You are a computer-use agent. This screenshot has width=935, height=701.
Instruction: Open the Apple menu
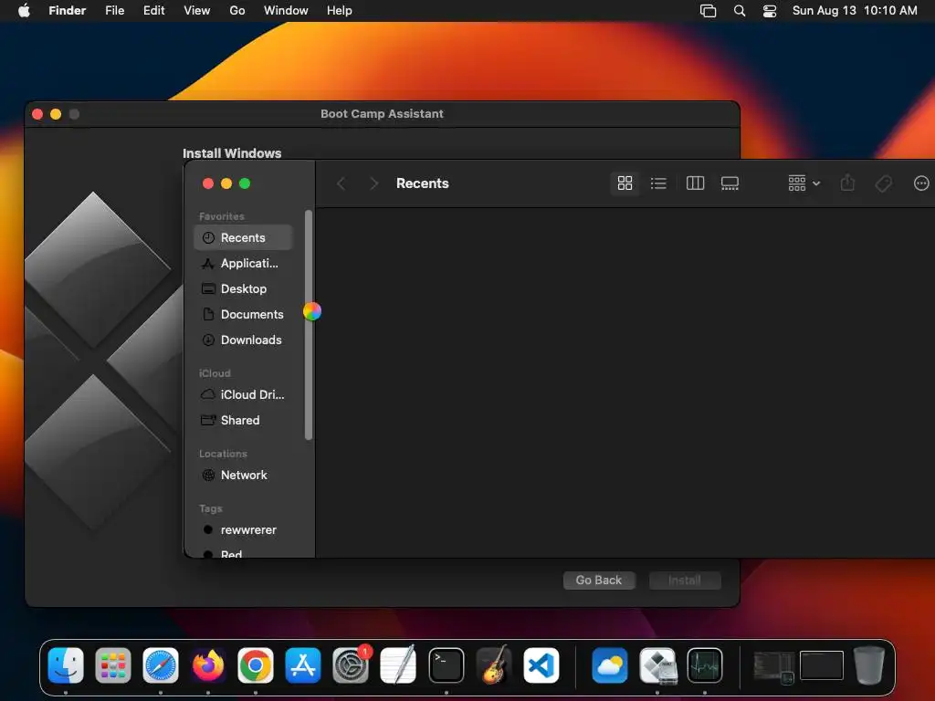24,10
